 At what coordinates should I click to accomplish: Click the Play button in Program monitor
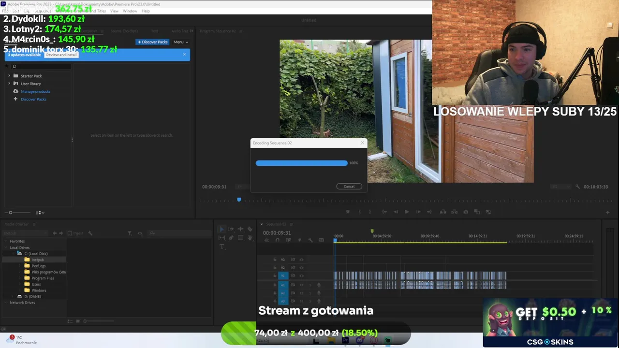pyautogui.click(x=407, y=212)
